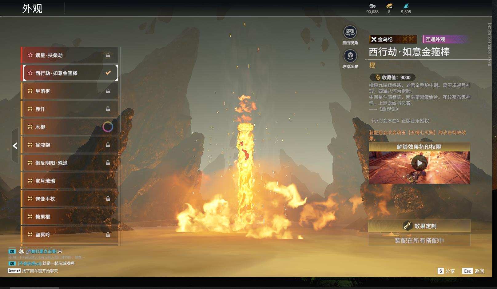Open the 自由视角 free camera view
Screen dimensions: 497x289
point(350,32)
